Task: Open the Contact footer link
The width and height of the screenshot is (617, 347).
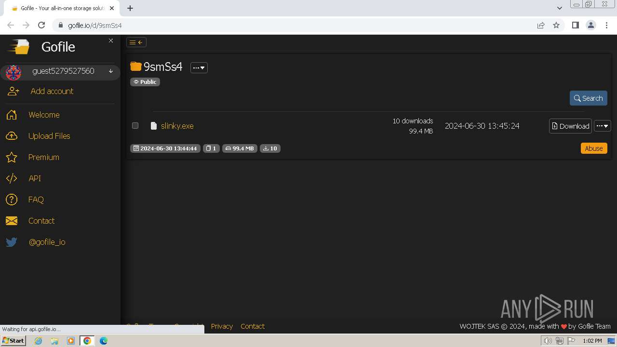Action: pos(253,326)
